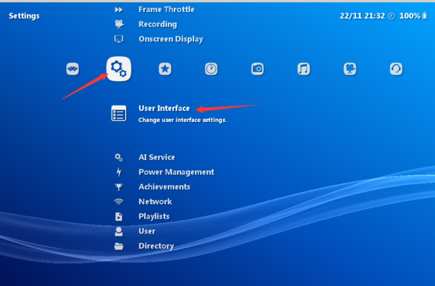The image size is (435, 286).
Task: Click the Achievements trophy icon
Action: pos(118,187)
